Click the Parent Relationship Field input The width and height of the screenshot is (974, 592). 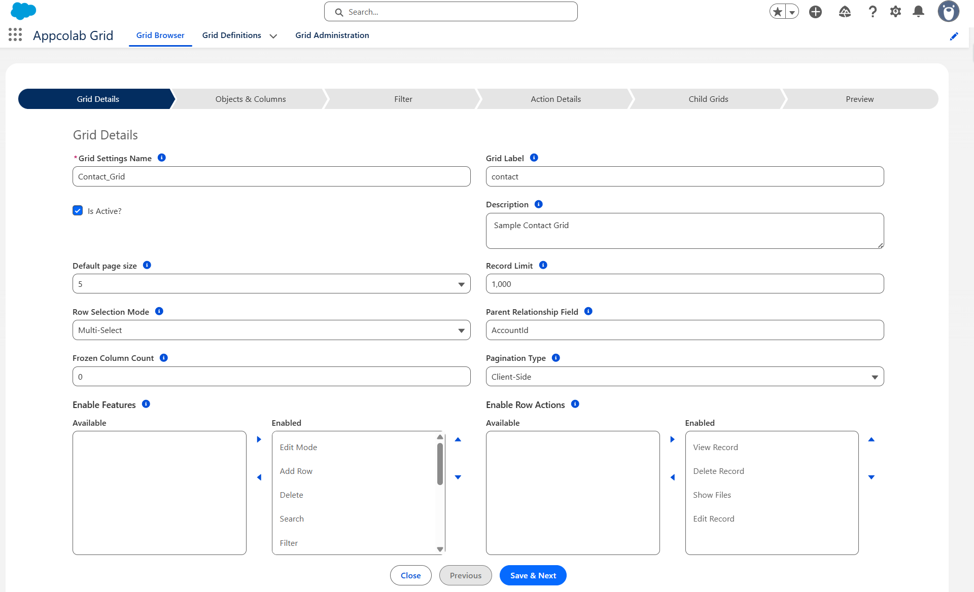pos(685,330)
